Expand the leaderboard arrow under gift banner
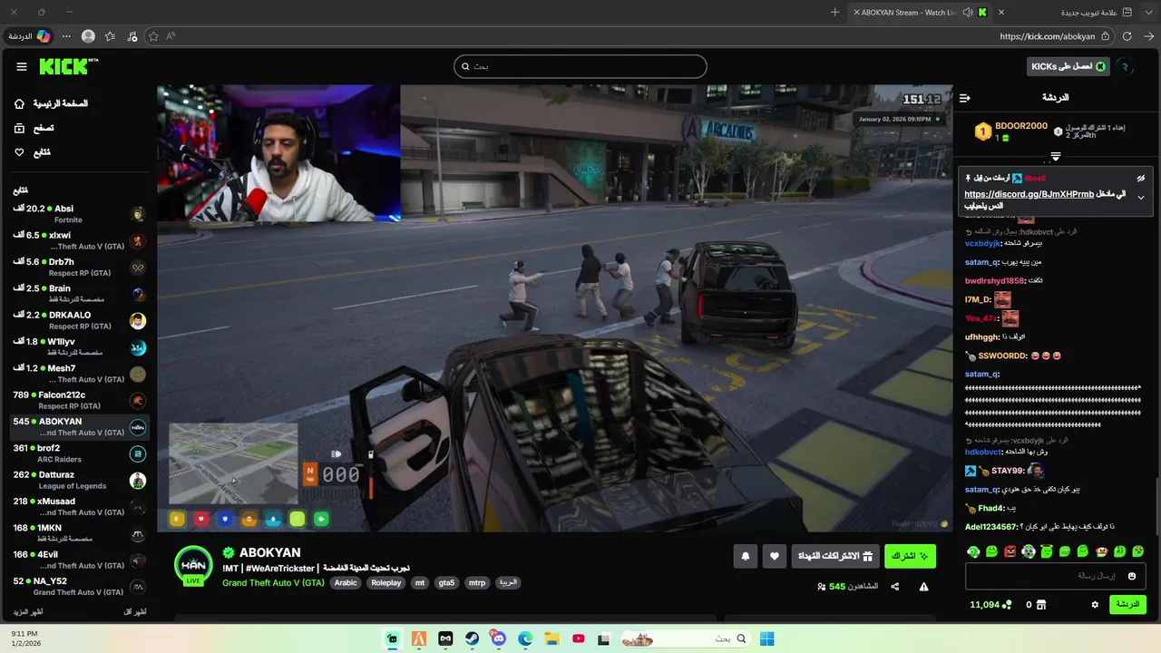The height and width of the screenshot is (653, 1161). tap(1055, 157)
